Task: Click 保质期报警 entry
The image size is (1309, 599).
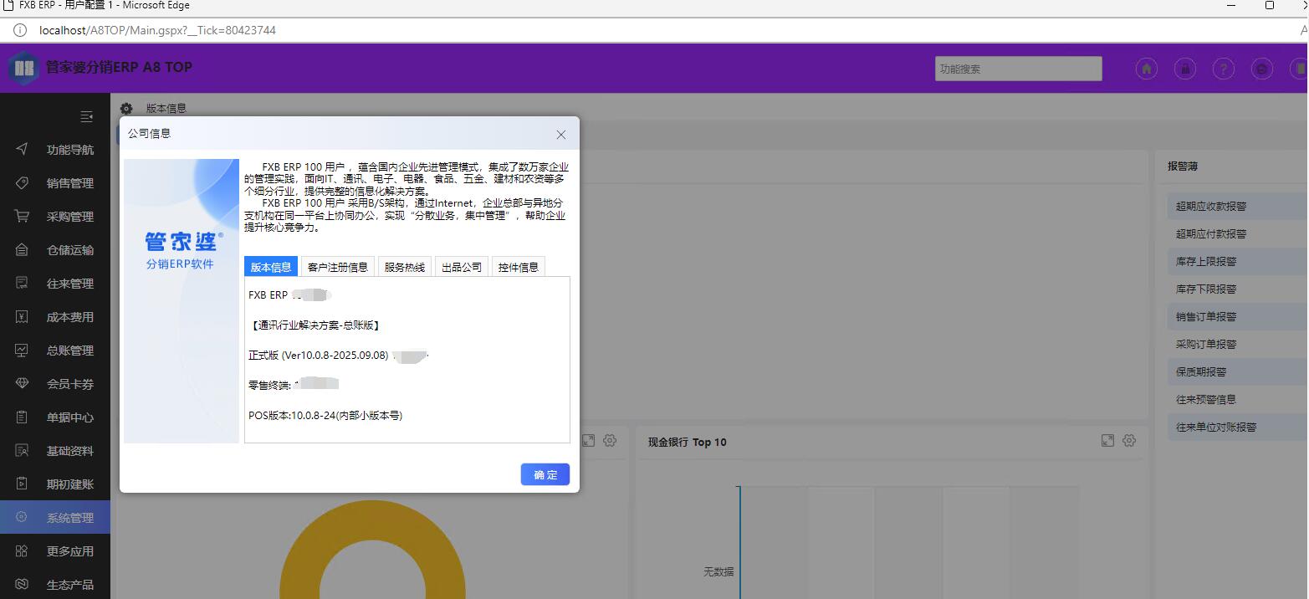Action: pos(1201,372)
